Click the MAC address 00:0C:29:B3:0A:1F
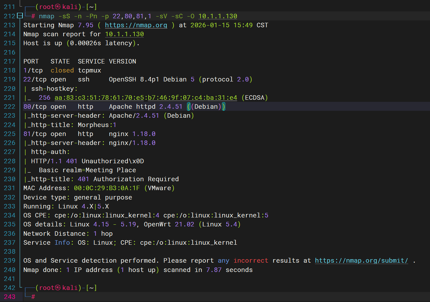 pyautogui.click(x=107, y=188)
